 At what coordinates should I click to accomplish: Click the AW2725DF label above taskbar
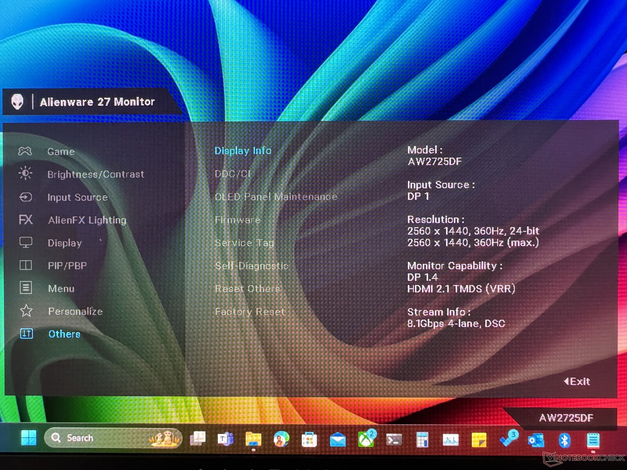coord(566,418)
